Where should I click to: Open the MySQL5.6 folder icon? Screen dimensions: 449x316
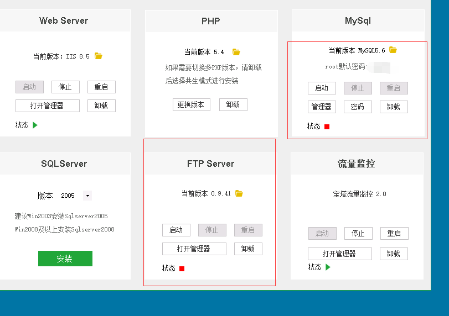tap(393, 50)
